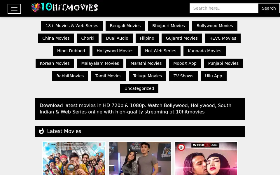Select Malayalam Movies category
The height and width of the screenshot is (175, 280).
pyautogui.click(x=100, y=63)
